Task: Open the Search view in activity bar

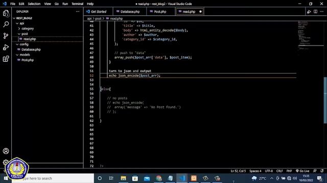Action: click(6, 24)
